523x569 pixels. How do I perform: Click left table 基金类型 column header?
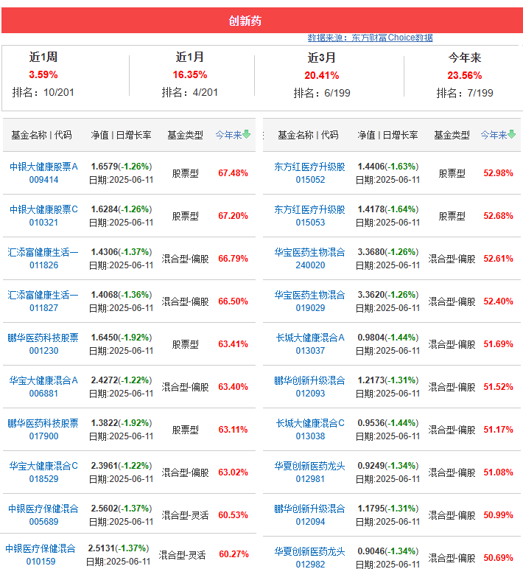point(185,135)
